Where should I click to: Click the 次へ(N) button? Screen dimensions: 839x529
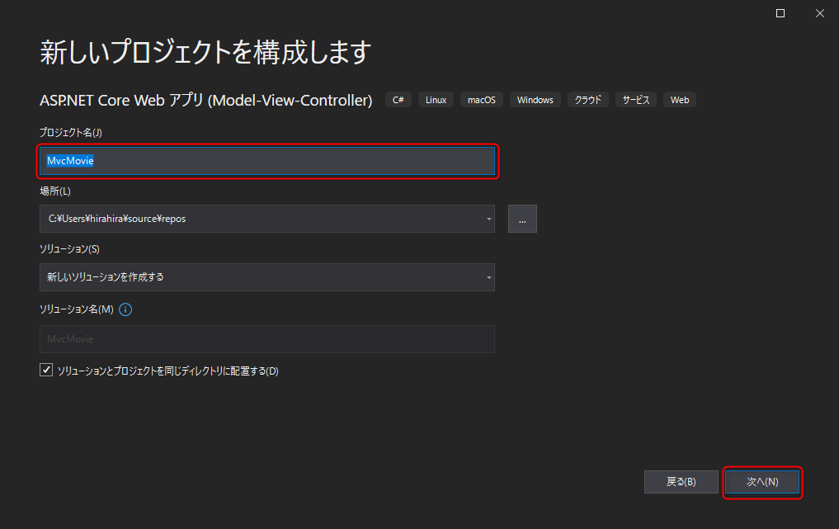(x=762, y=482)
